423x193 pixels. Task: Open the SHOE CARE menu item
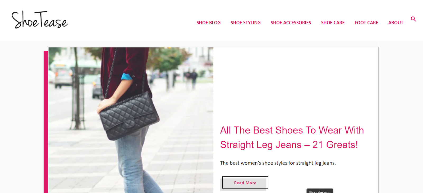[x=333, y=23]
